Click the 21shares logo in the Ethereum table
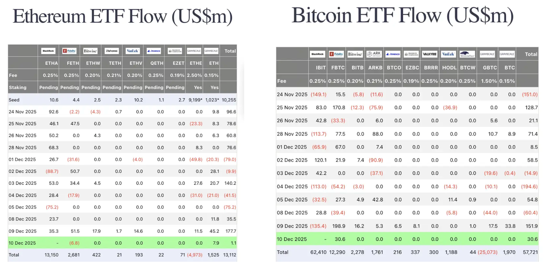Viewport: 545px width, 266px height. point(112,51)
